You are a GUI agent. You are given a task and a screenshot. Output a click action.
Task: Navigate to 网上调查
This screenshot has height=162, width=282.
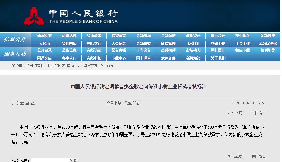point(144,58)
